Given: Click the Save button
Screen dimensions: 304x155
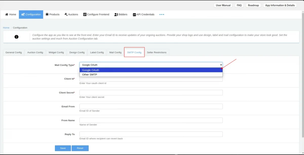Looking at the screenshot, I should pos(63,148).
